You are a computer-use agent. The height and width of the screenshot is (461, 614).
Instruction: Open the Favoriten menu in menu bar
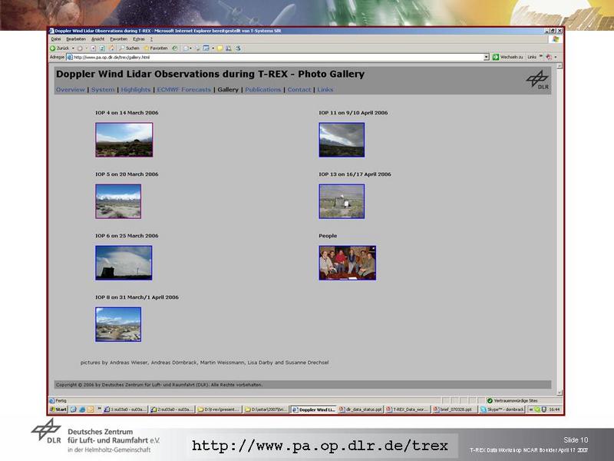[x=119, y=39]
